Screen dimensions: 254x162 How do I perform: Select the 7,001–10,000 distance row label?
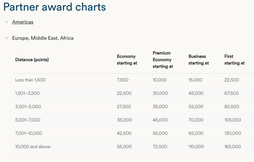click(x=28, y=133)
